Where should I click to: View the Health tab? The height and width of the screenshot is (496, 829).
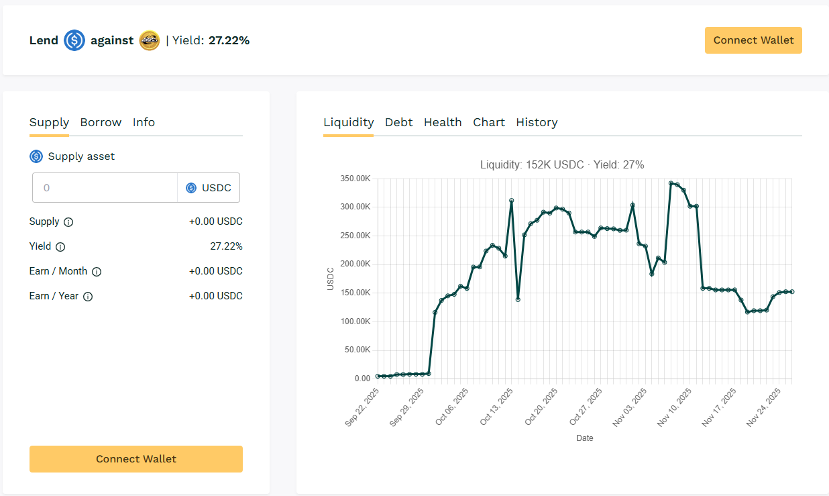point(443,122)
